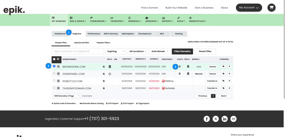The image size is (285, 137).
Task: Open the 1000 Domains / Page dropdown
Action: pos(67,96)
